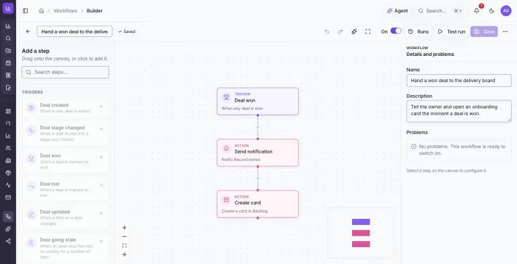Click the Save button
Image resolution: width=517 pixels, height=264 pixels.
pyautogui.click(x=484, y=32)
